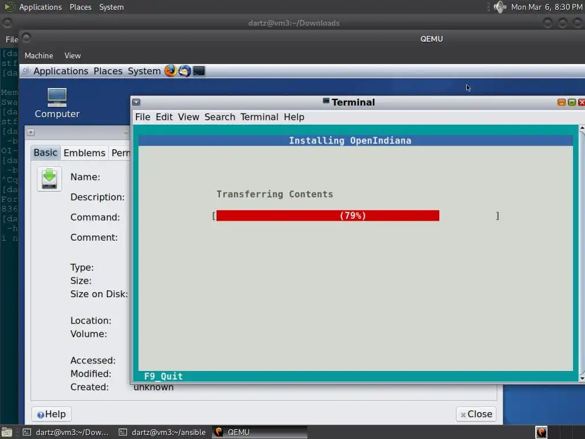The width and height of the screenshot is (585, 439).
Task: Open the Terminal Help menu
Action: click(294, 117)
